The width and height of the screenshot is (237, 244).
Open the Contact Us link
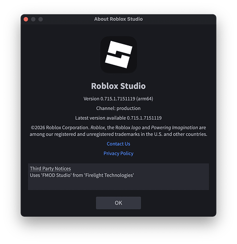(x=118, y=144)
